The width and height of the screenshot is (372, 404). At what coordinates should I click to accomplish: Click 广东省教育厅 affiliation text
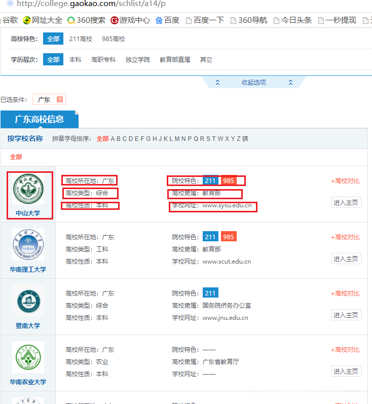pos(221,362)
